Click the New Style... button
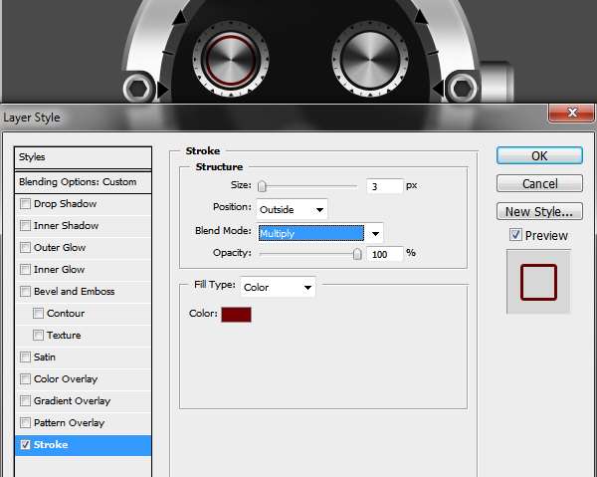 (x=539, y=211)
